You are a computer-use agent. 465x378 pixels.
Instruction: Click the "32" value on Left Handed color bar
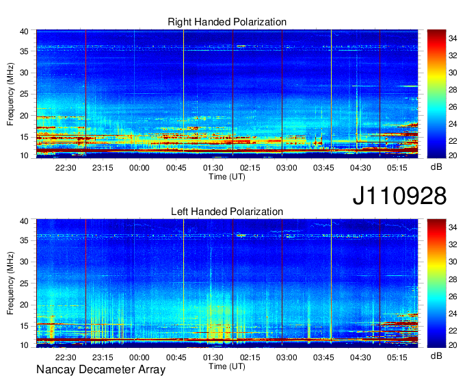click(453, 244)
